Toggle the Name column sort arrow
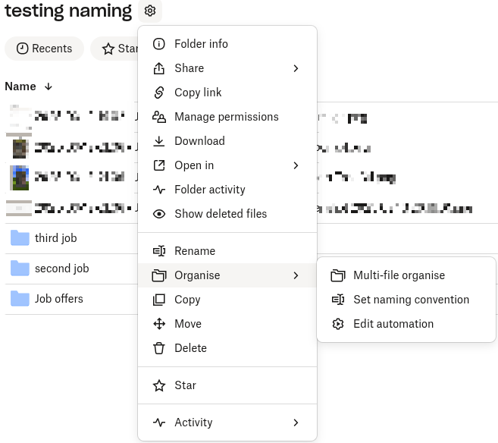 click(x=49, y=86)
